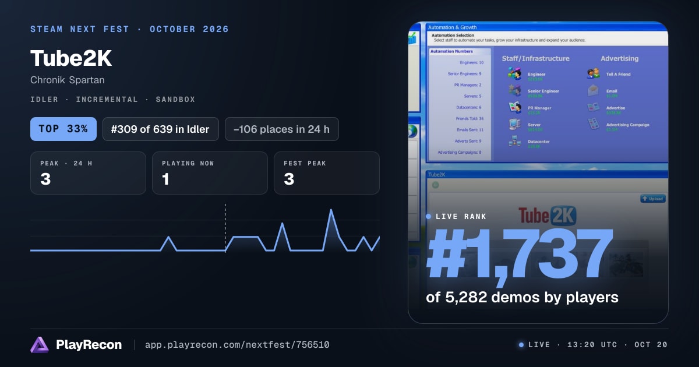
Task: Click the blue LIVE status dot in footer
Action: tap(521, 345)
